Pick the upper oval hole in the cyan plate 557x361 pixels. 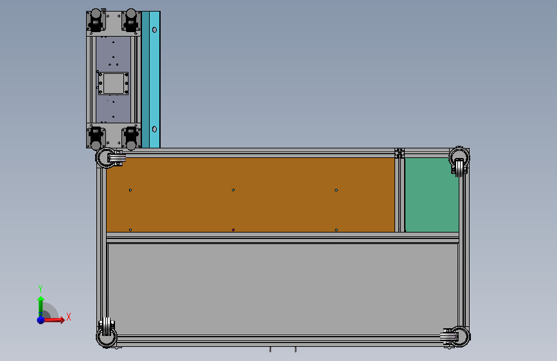point(155,30)
